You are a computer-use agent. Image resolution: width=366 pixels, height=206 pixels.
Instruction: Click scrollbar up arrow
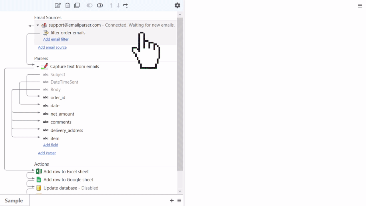180,14
